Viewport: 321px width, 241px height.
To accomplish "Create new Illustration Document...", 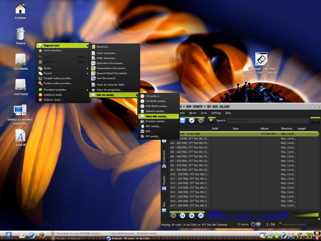I will click(114, 63).
